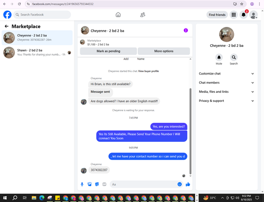The width and height of the screenshot is (264, 202).
Task: Click the Marketplace listing thumbnail in chat header
Action: (82, 42)
